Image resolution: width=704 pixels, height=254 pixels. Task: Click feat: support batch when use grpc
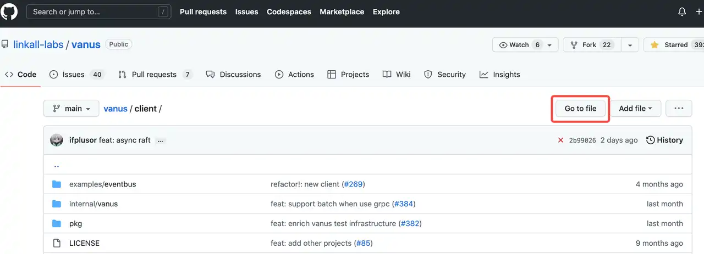[x=330, y=204]
